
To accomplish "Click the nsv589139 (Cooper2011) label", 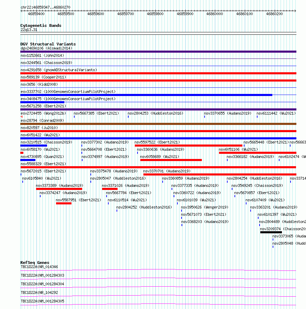I will [43, 77].
